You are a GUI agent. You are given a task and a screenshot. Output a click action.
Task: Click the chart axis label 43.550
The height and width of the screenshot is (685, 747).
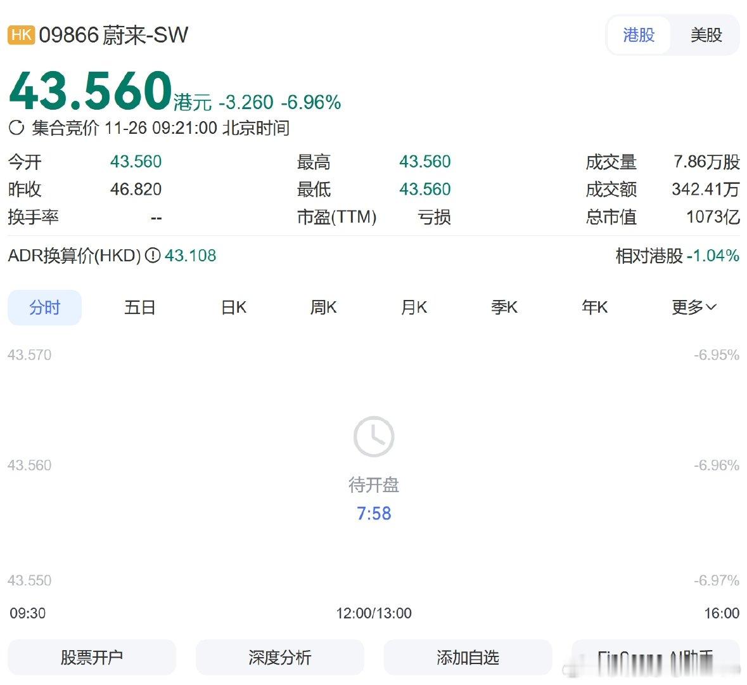coord(30,580)
